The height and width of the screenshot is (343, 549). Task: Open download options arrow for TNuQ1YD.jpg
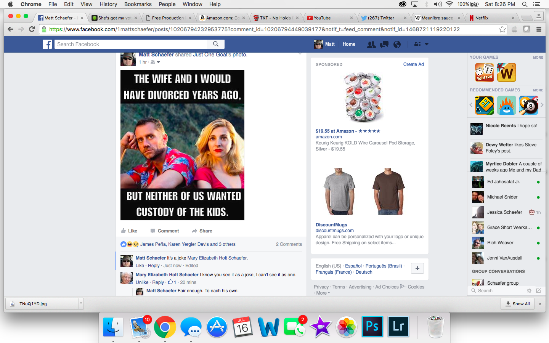click(81, 304)
